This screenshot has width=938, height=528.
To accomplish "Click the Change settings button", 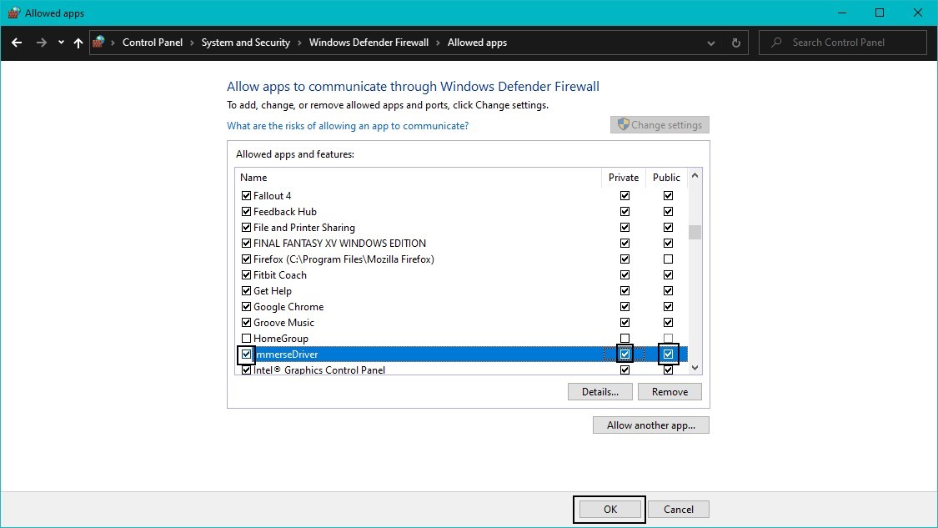I will pyautogui.click(x=660, y=124).
